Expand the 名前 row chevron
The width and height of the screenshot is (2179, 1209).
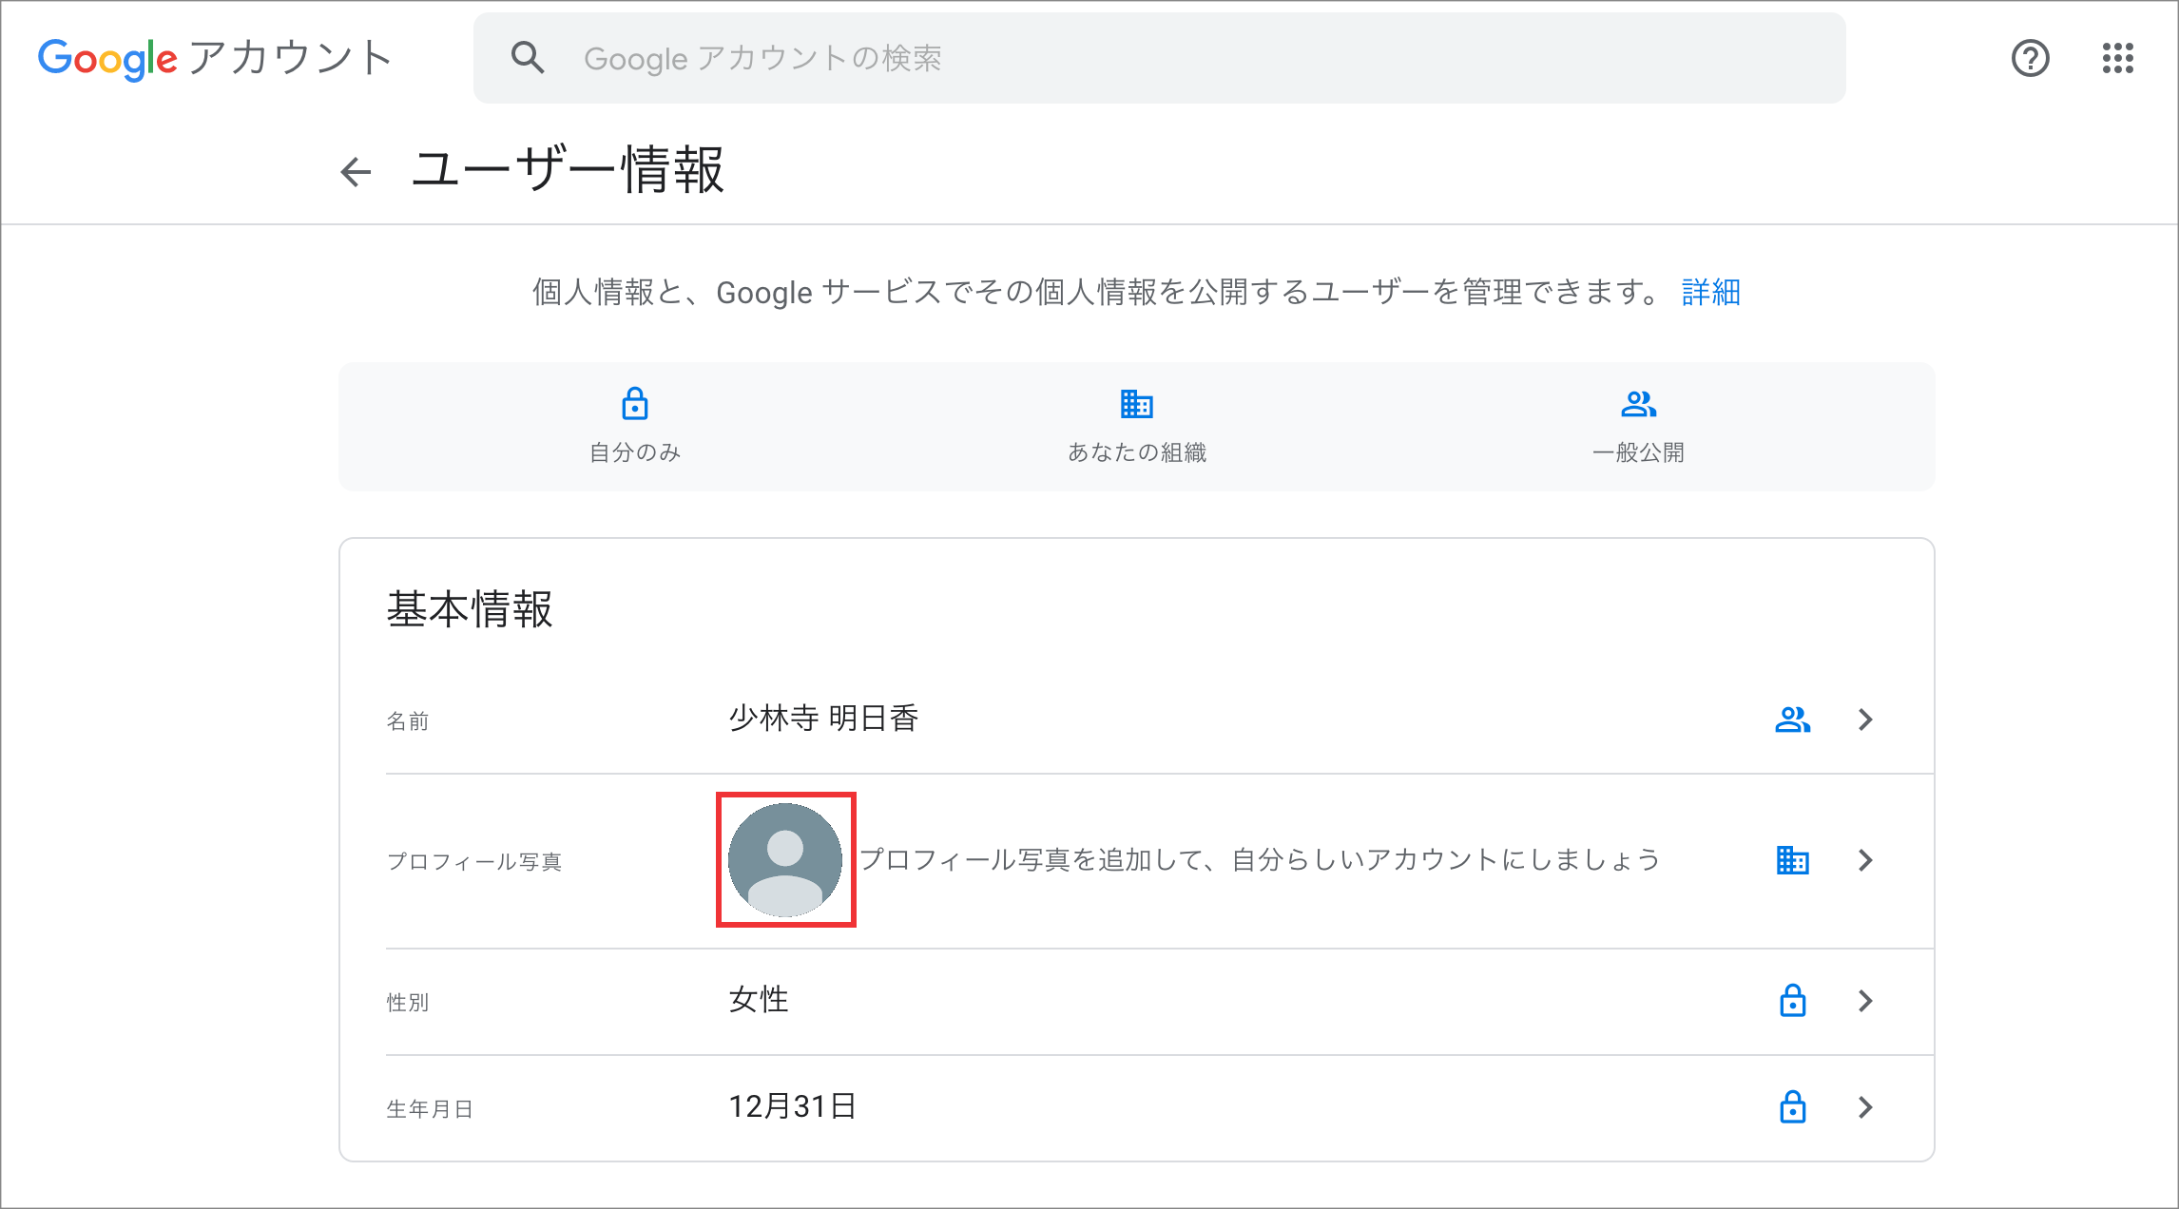point(1865,720)
